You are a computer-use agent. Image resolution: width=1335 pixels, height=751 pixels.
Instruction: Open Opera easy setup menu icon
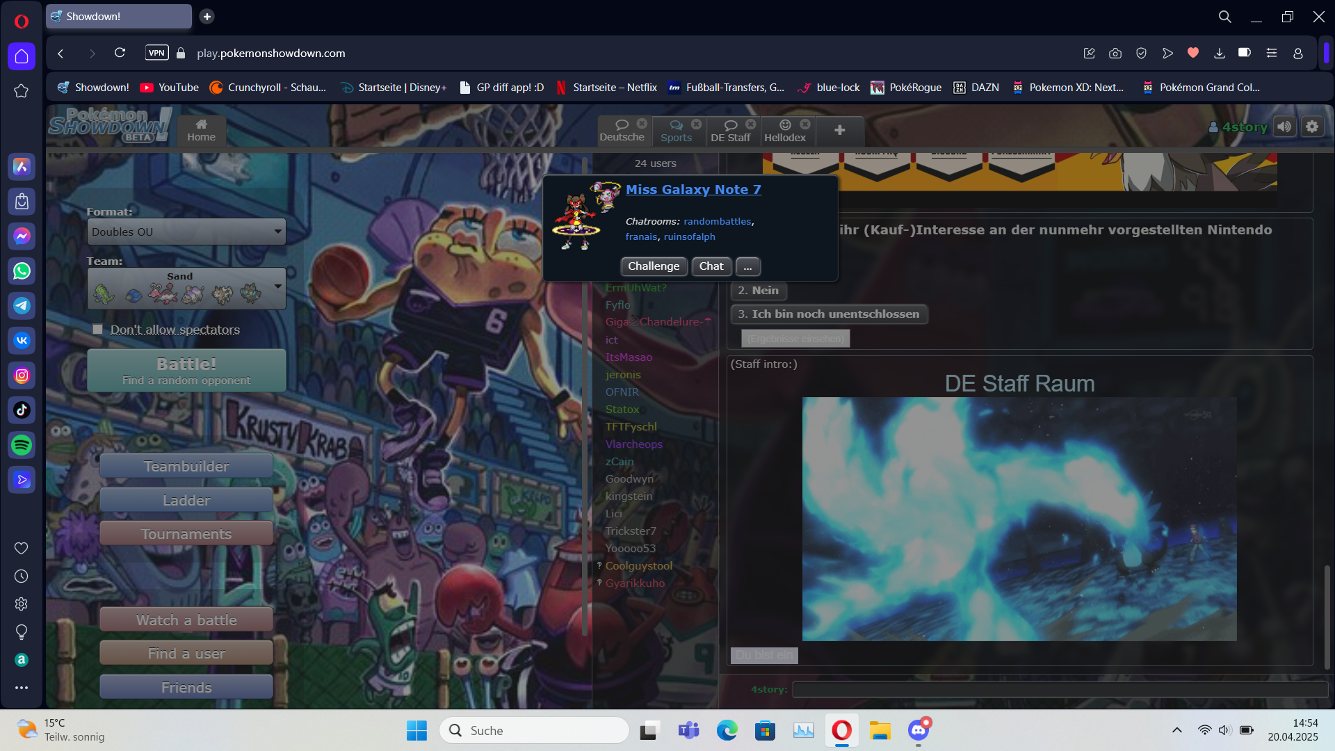point(1271,53)
